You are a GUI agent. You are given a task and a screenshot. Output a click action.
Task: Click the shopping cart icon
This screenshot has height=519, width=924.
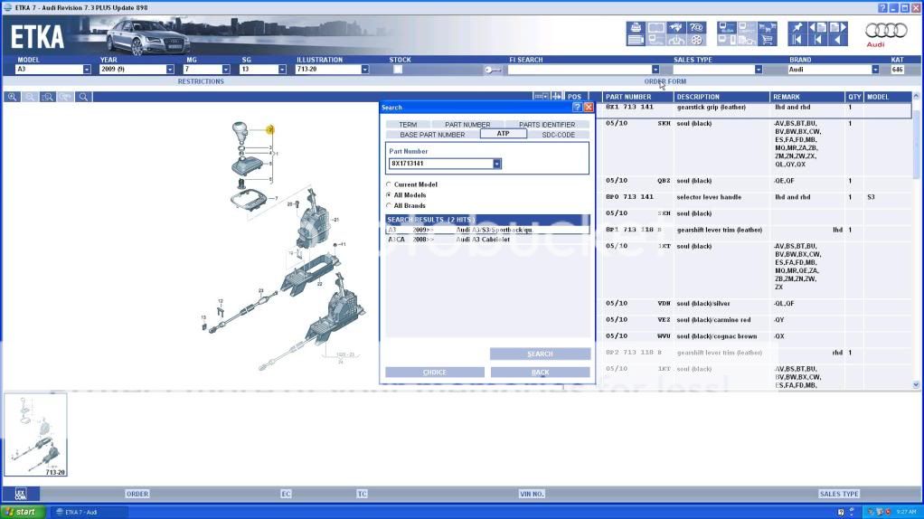coord(766,40)
